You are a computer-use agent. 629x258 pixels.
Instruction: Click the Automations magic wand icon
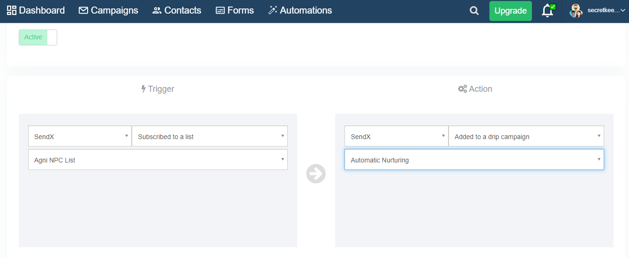point(273,10)
